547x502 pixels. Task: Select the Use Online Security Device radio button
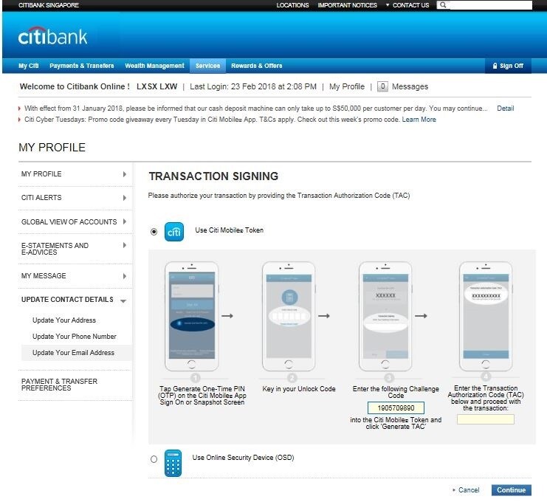tap(154, 459)
